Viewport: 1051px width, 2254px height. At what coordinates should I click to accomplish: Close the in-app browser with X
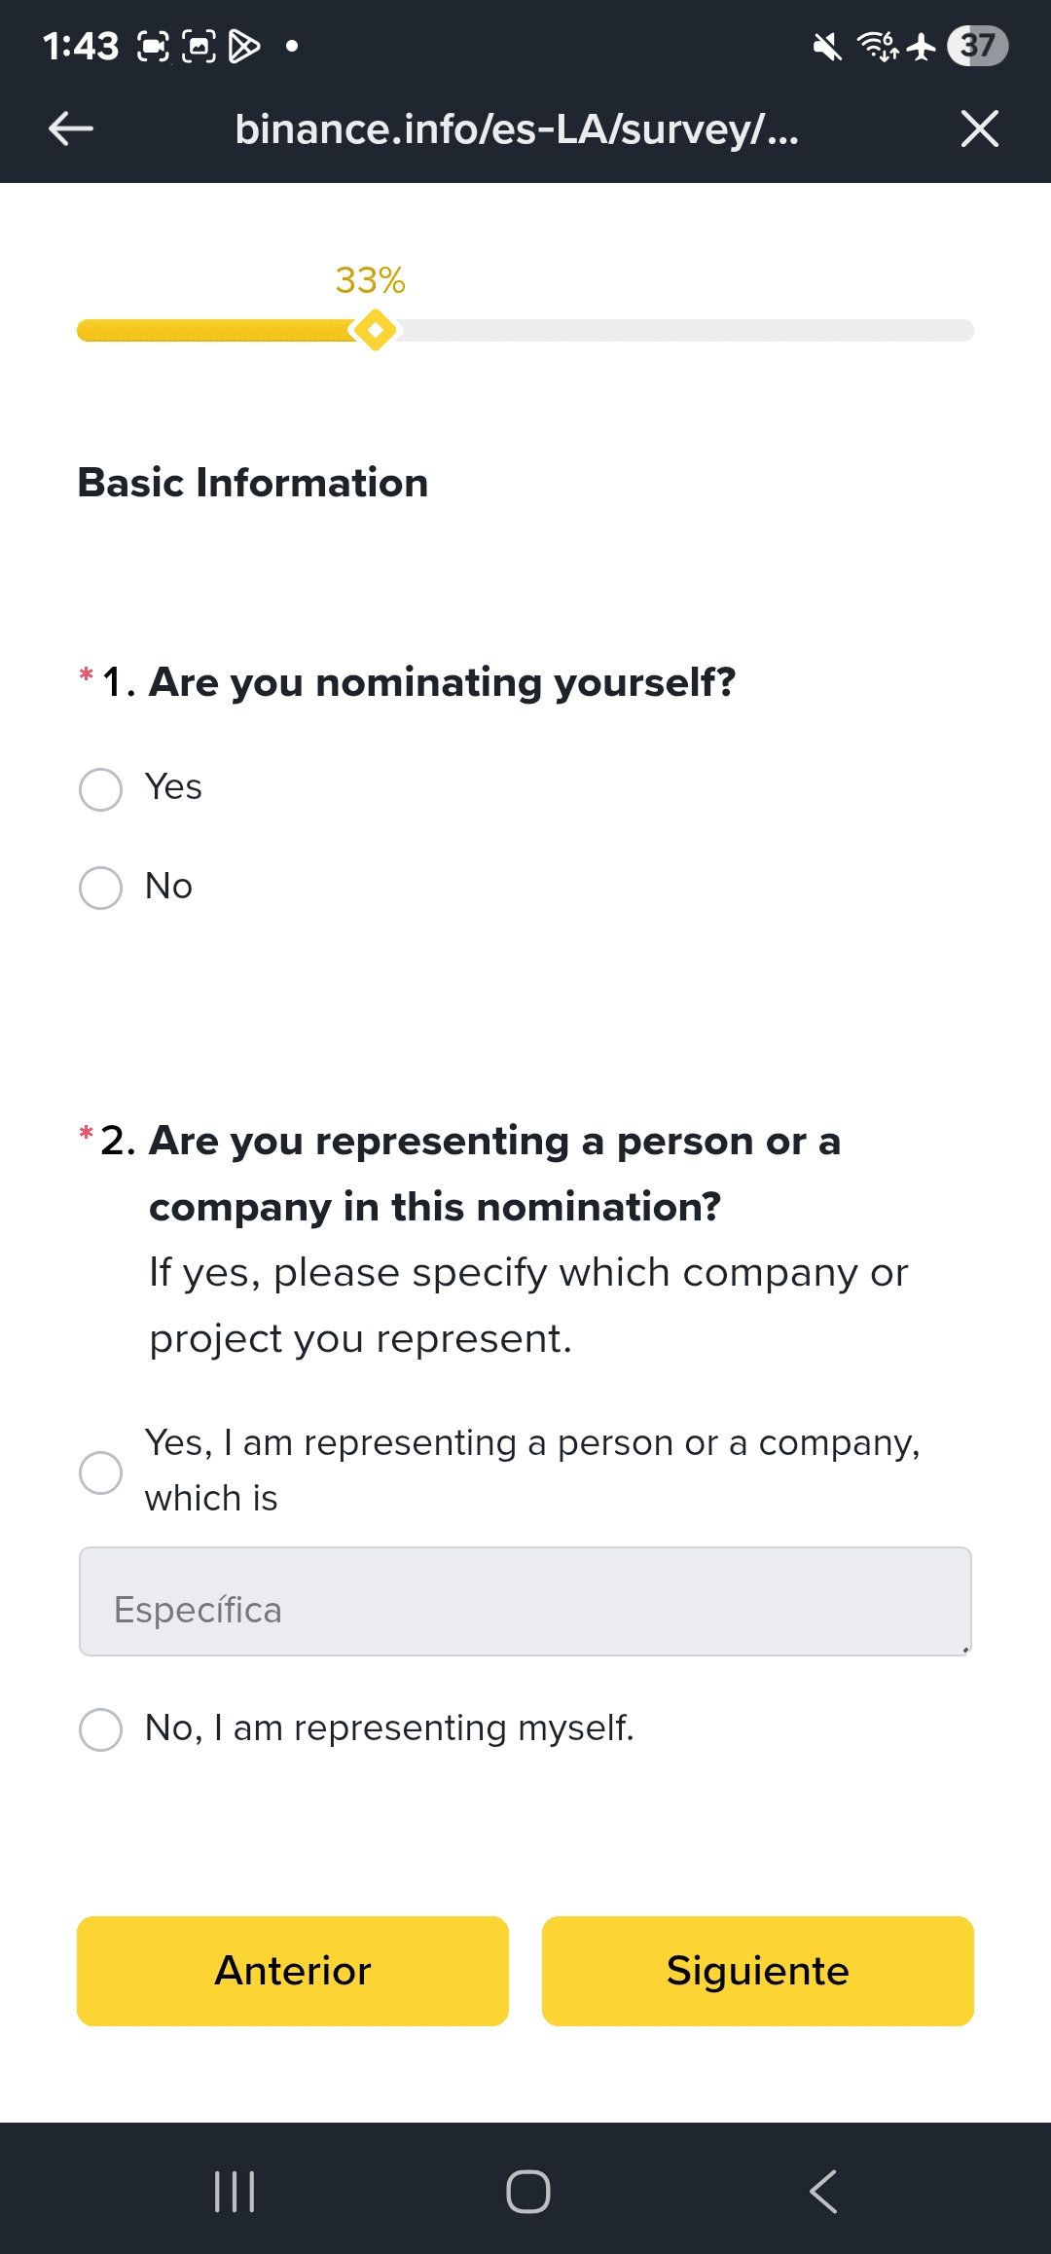[979, 128]
